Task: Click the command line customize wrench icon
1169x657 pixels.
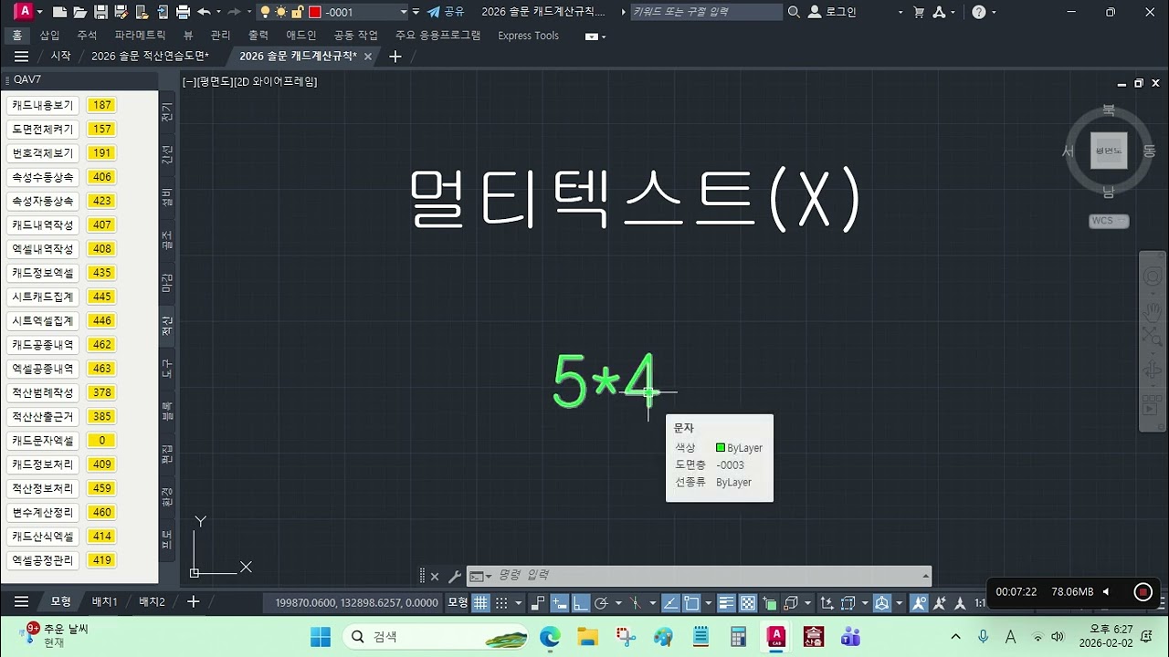Action: [454, 577]
